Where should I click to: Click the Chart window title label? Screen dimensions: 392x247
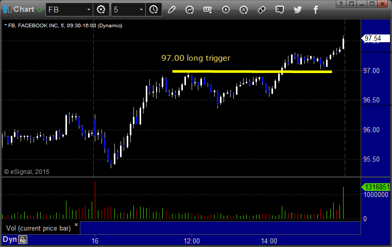[x=24, y=9]
